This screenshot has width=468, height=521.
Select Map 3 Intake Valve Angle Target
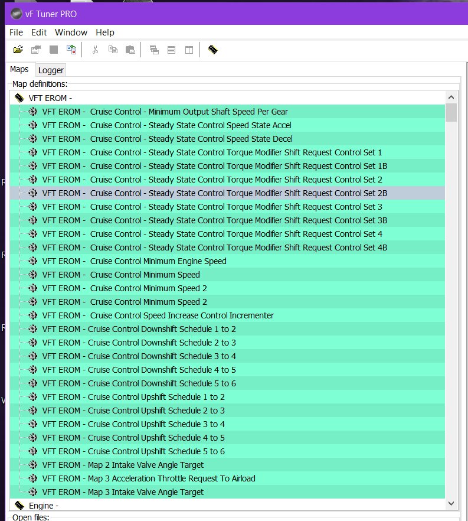pyautogui.click(x=227, y=492)
